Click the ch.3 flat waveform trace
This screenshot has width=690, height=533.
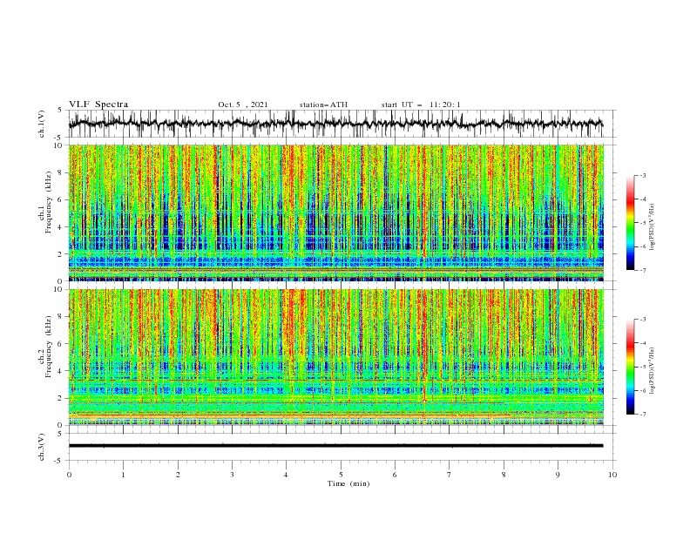tap(335, 446)
